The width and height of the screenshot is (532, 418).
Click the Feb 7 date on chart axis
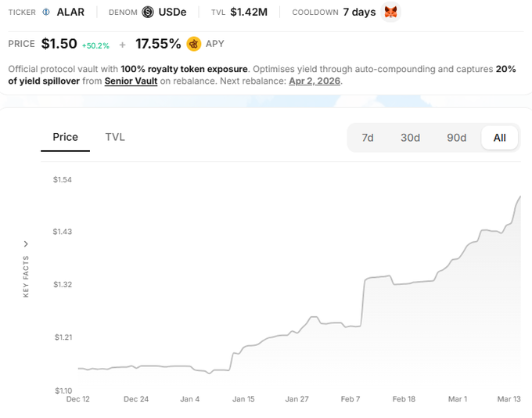coord(350,398)
